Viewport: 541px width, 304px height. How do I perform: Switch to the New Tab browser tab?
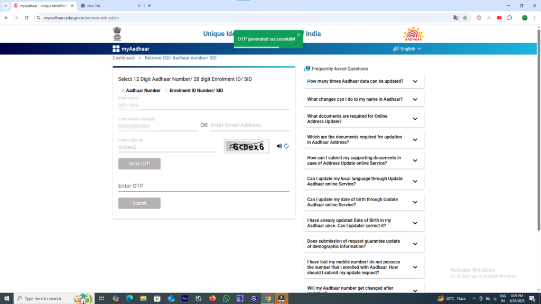pyautogui.click(x=111, y=6)
